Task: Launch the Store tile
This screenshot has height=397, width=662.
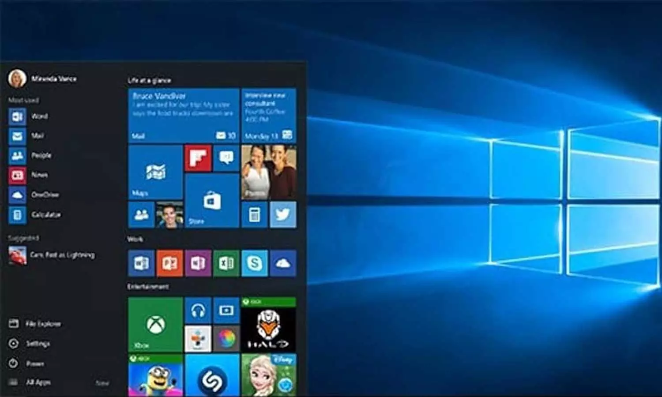Action: (x=212, y=201)
